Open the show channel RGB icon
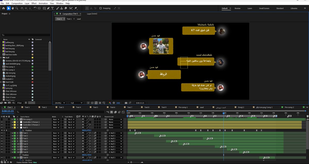Image resolution: width=309 pixels, height=164 pixels. [109, 103]
